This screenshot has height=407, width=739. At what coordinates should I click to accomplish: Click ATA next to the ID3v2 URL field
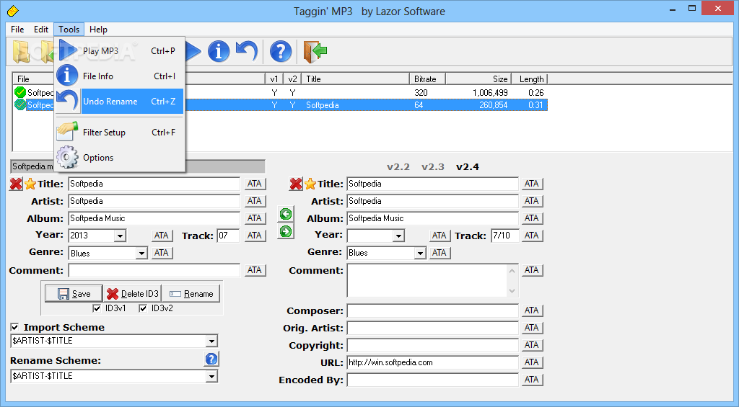[532, 362]
